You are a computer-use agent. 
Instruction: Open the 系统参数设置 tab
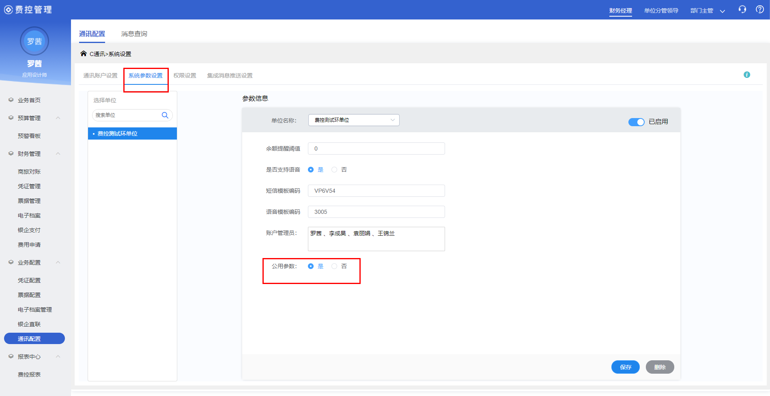pos(146,75)
